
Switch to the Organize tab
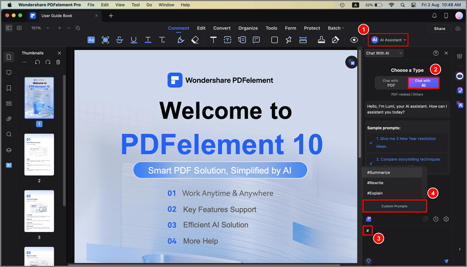coord(248,28)
